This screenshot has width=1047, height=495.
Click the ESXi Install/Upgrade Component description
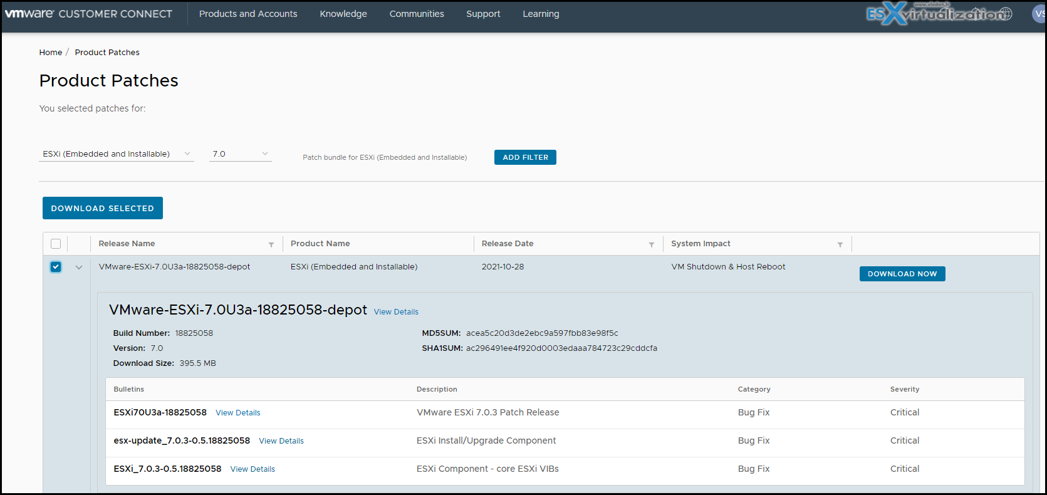coord(486,440)
